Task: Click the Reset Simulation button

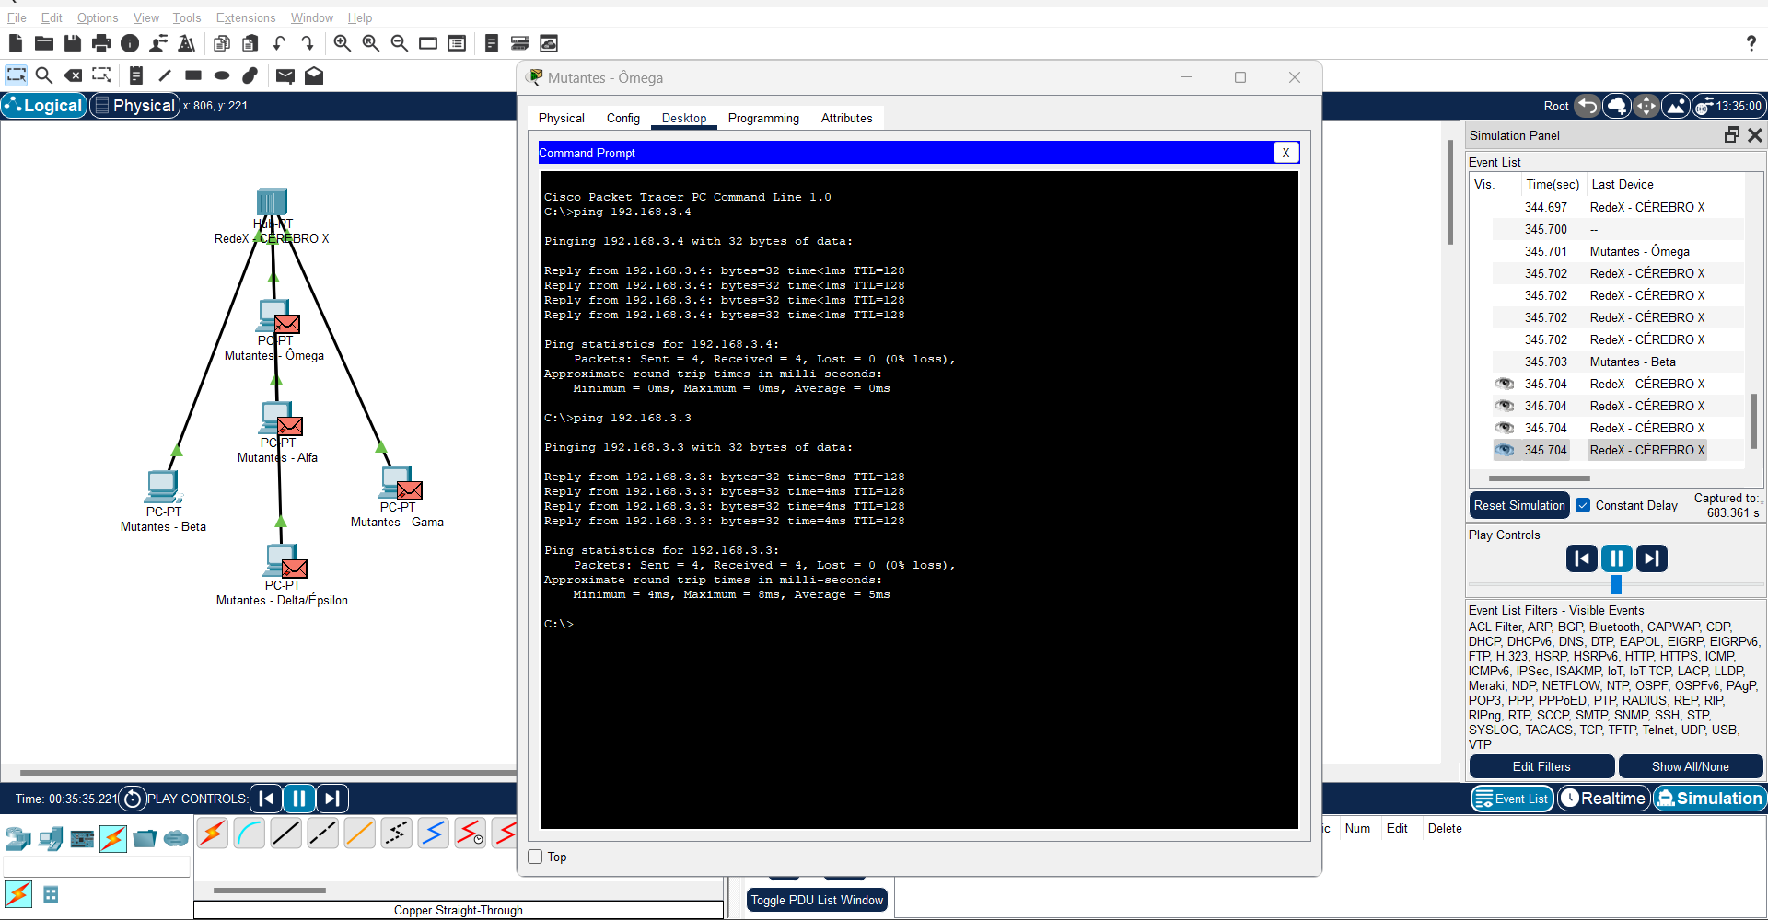Action: (x=1519, y=505)
